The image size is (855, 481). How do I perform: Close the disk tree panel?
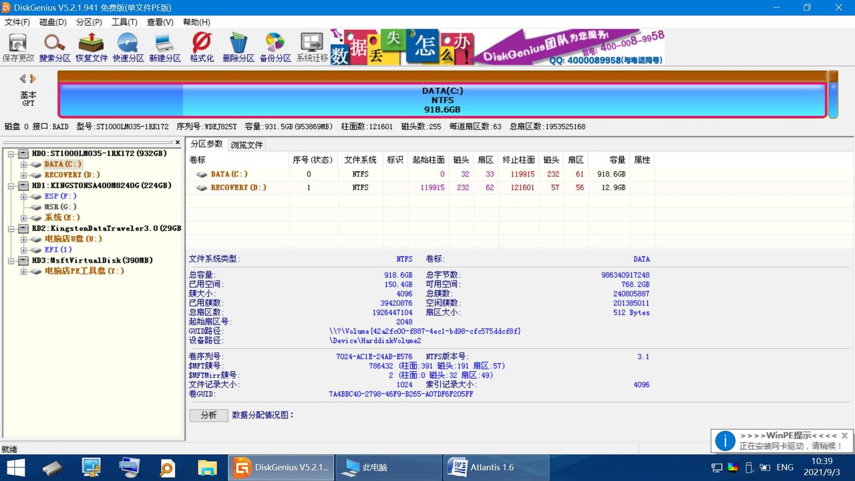[177, 142]
